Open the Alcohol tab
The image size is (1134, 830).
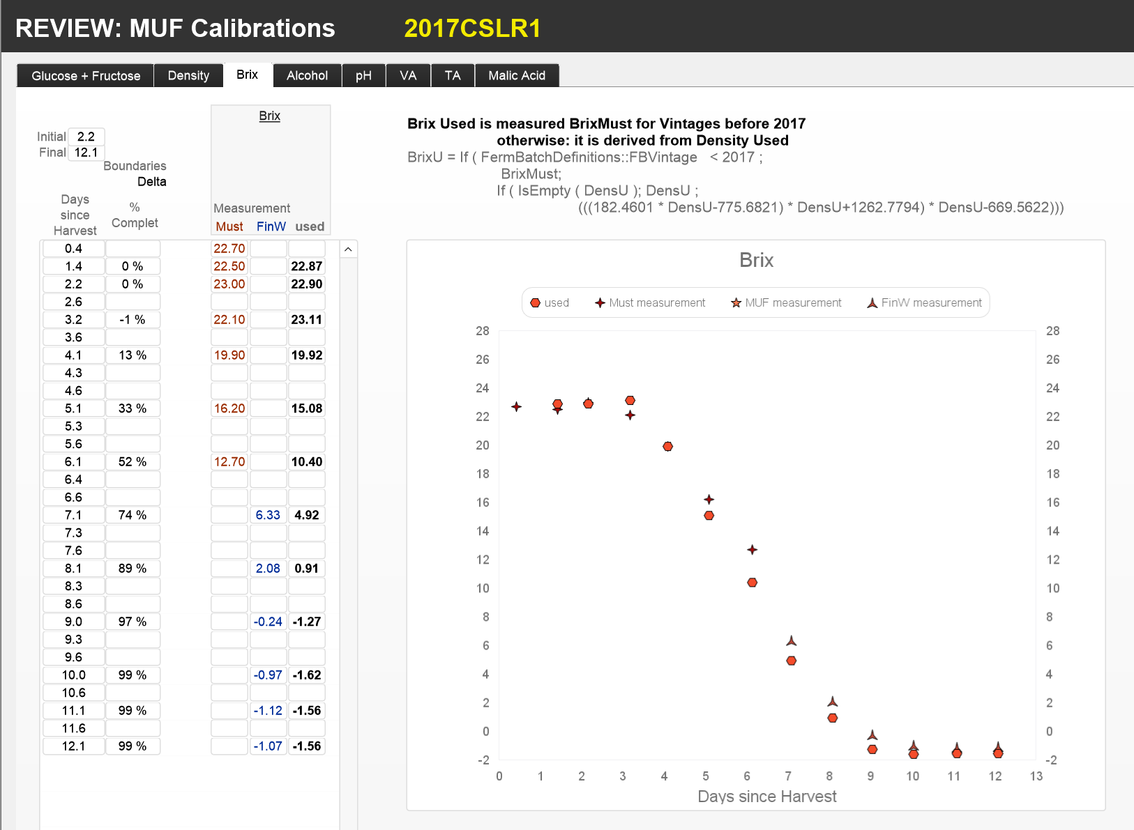pyautogui.click(x=307, y=75)
